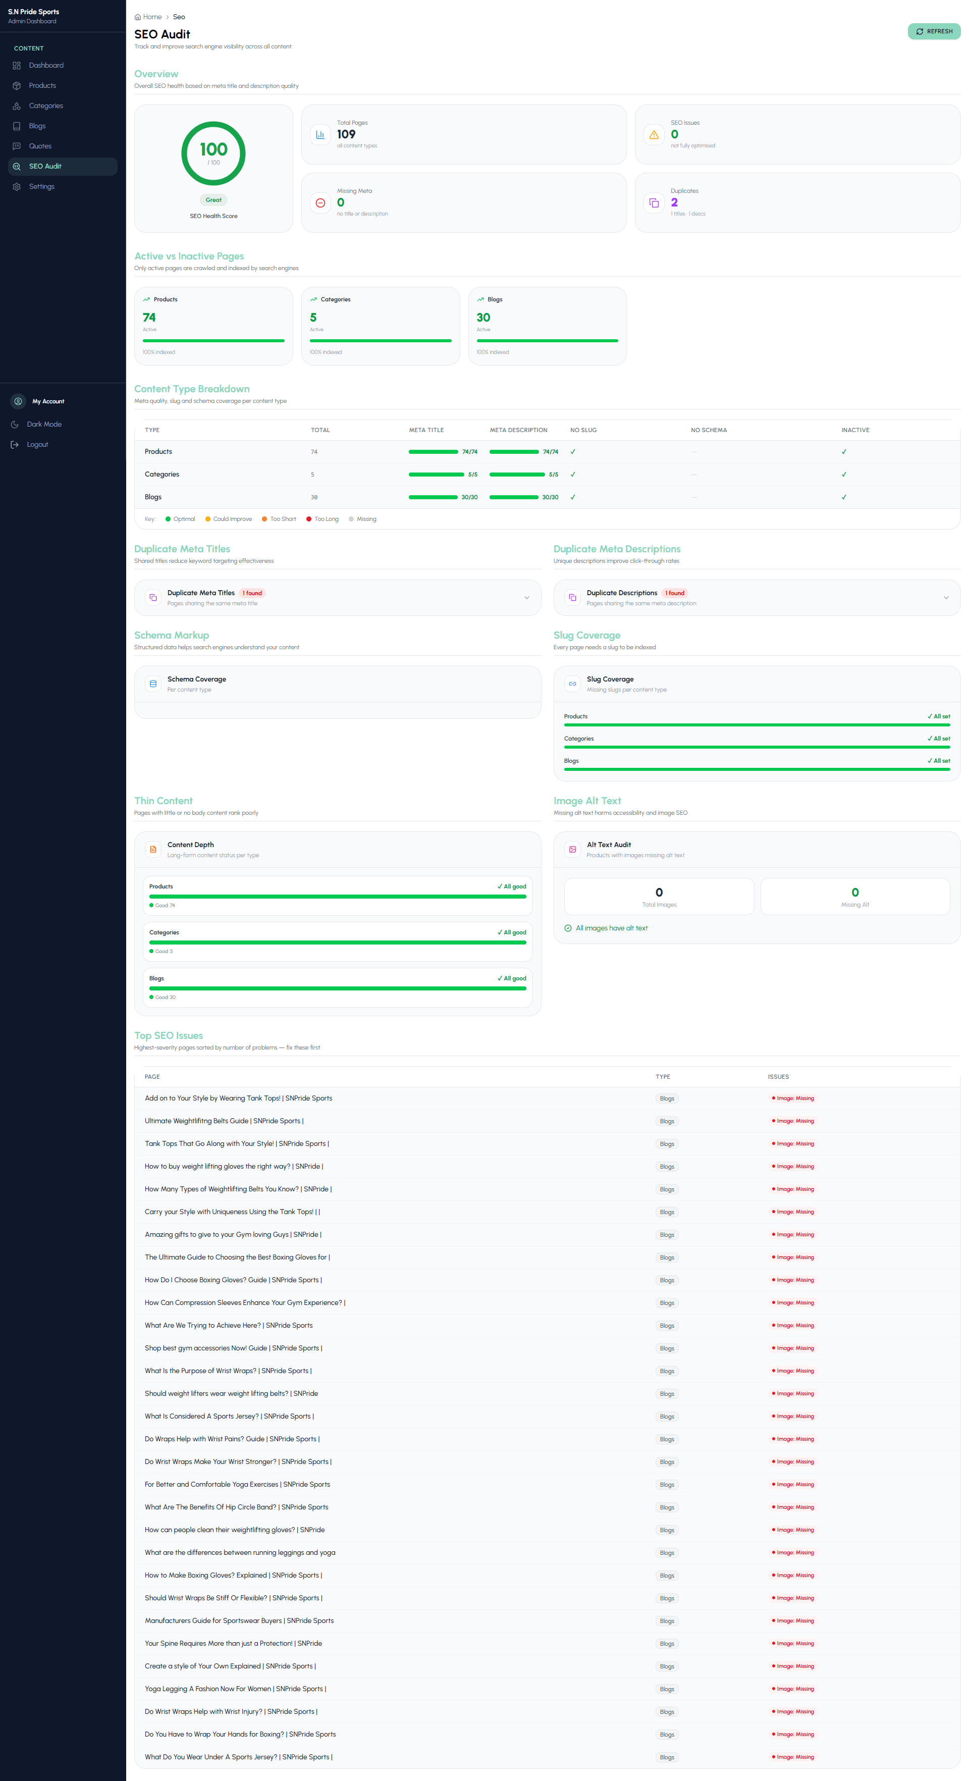The width and height of the screenshot is (969, 1781).
Task: Click Blogs type tag on "Add on to Your Style" row
Action: [x=667, y=1098]
